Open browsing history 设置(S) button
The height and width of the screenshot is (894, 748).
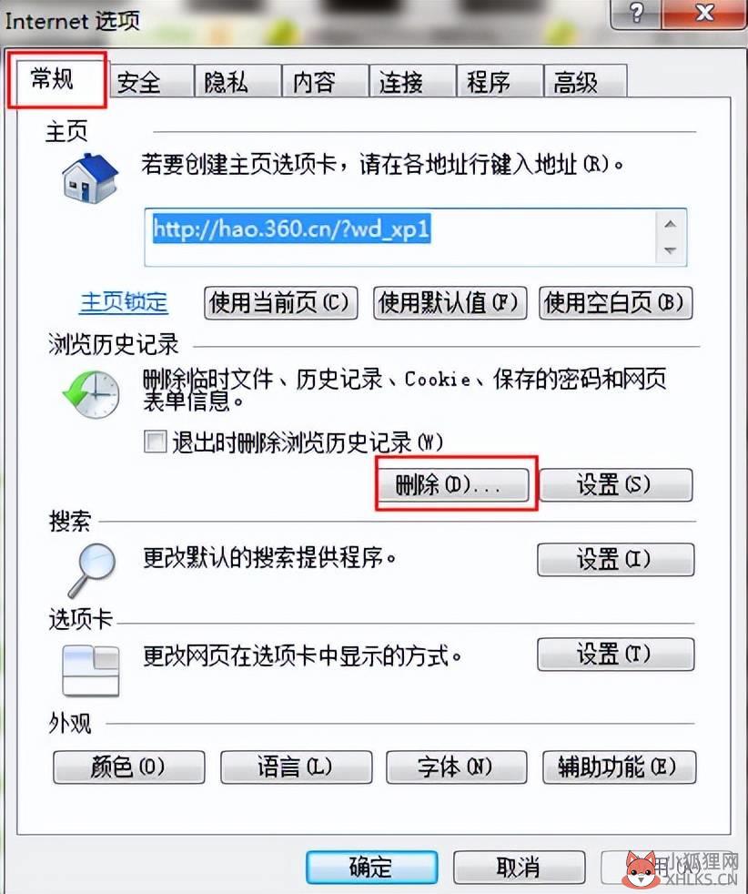point(616,484)
